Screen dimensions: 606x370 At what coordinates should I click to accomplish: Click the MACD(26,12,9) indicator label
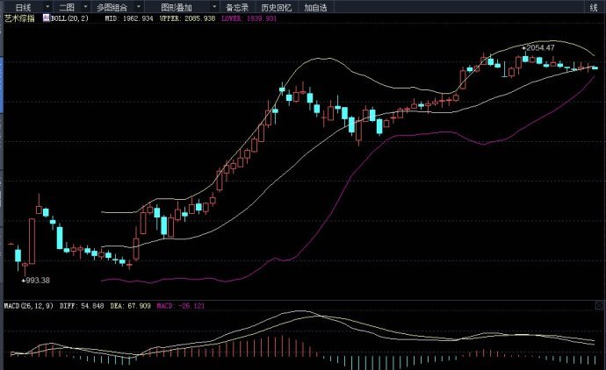click(25, 307)
